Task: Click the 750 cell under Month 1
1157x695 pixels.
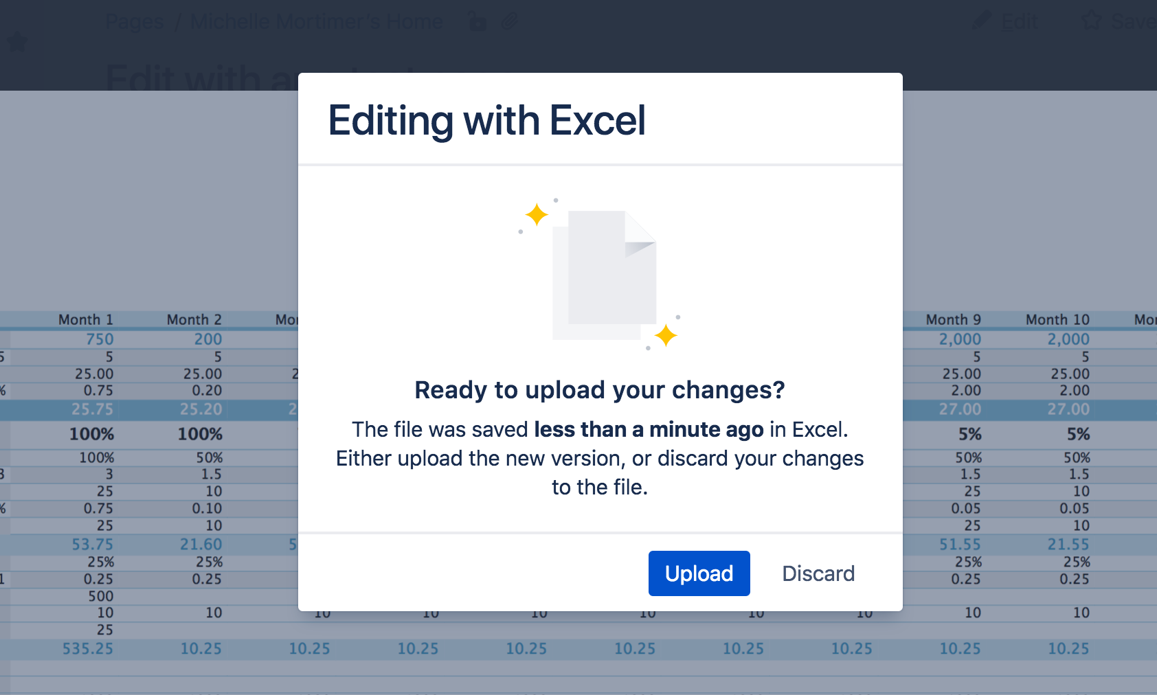Action: click(x=100, y=339)
